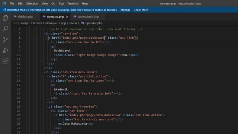238x134 pixels.
Task: Click the Restricted Mode shield icon
Action: click(x=4, y=10)
